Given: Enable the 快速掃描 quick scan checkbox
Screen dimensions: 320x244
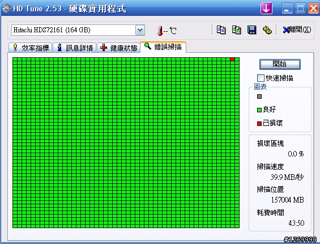Looking at the screenshot, I should tap(261, 78).
